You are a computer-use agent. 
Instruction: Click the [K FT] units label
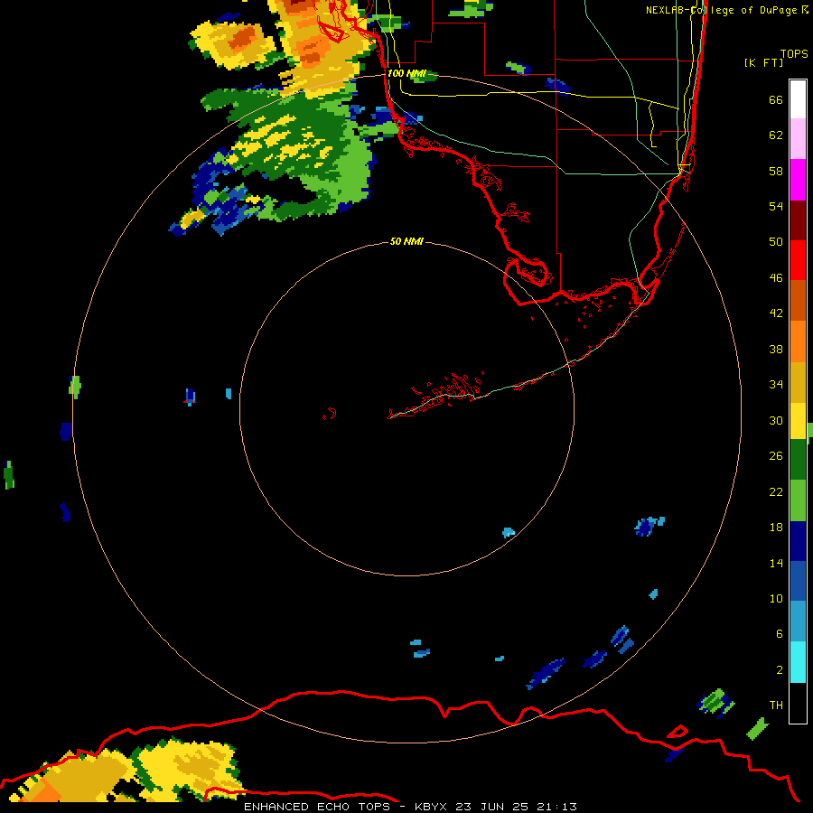tap(763, 63)
